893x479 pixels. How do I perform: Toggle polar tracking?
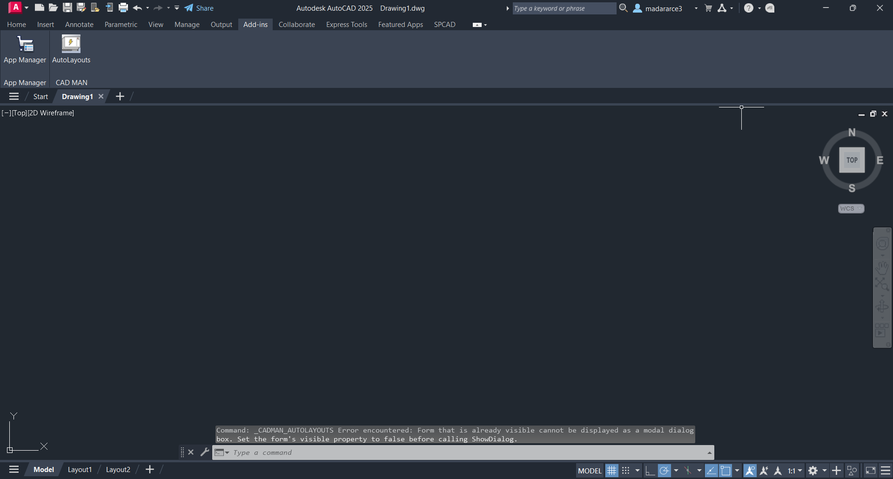click(665, 471)
